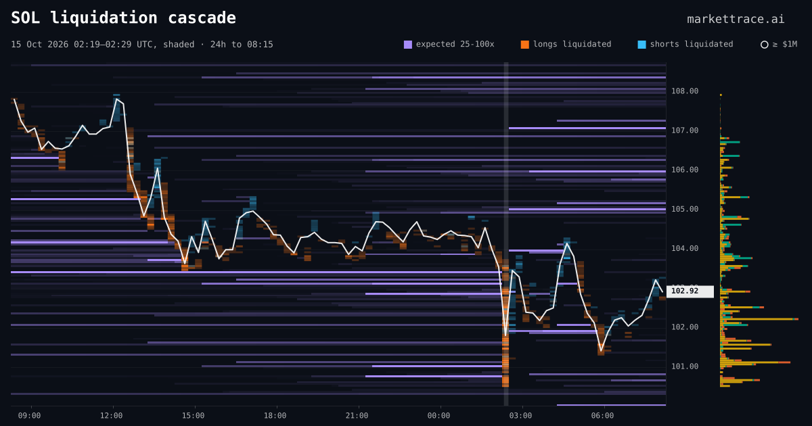Click the current price tag 102.92
812x426 pixels.
(690, 291)
